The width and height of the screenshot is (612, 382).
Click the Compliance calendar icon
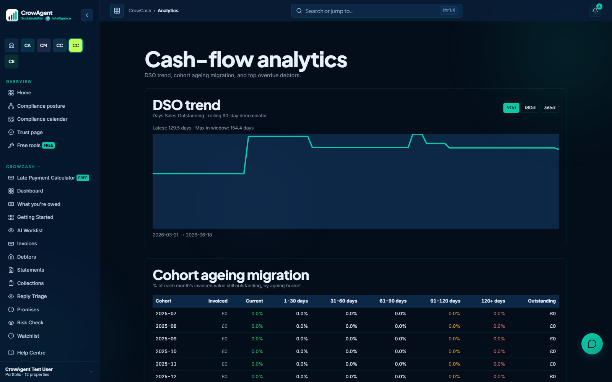[x=11, y=119]
